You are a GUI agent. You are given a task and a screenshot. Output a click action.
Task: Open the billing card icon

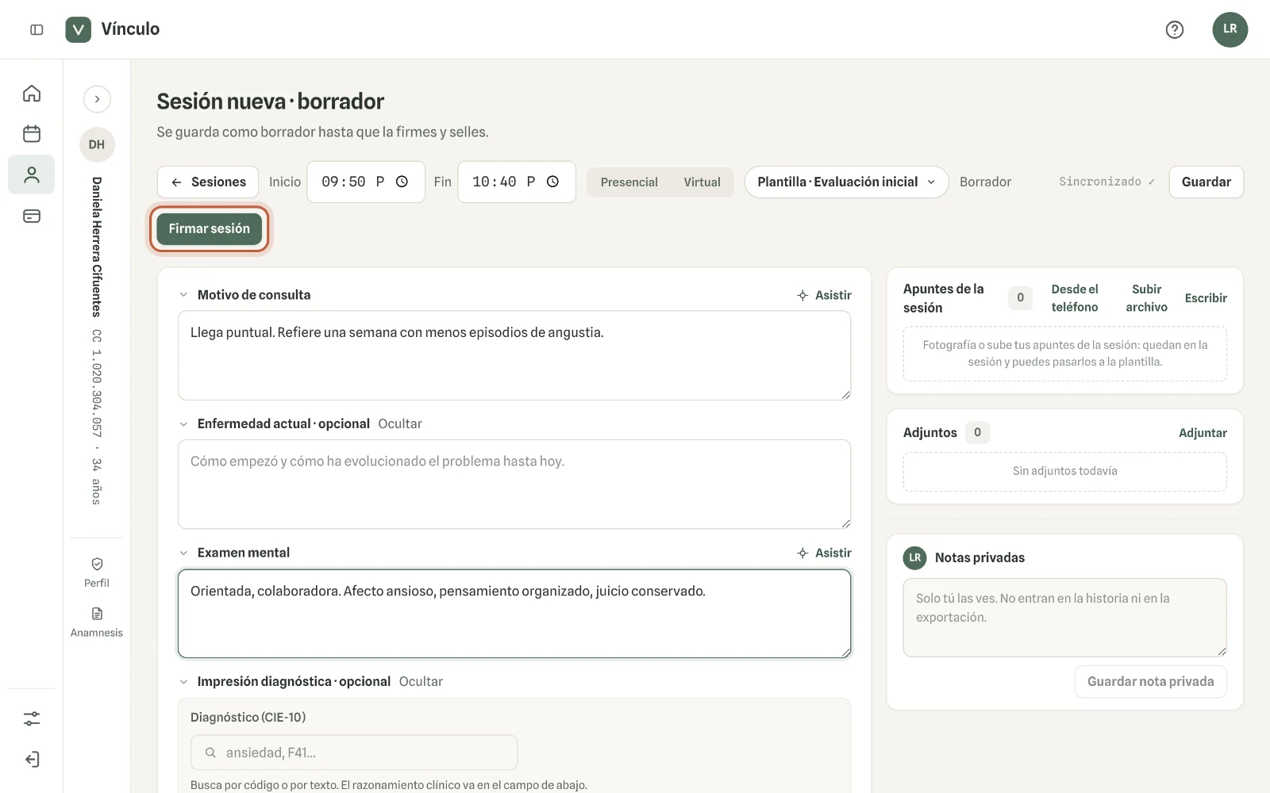pyautogui.click(x=32, y=216)
